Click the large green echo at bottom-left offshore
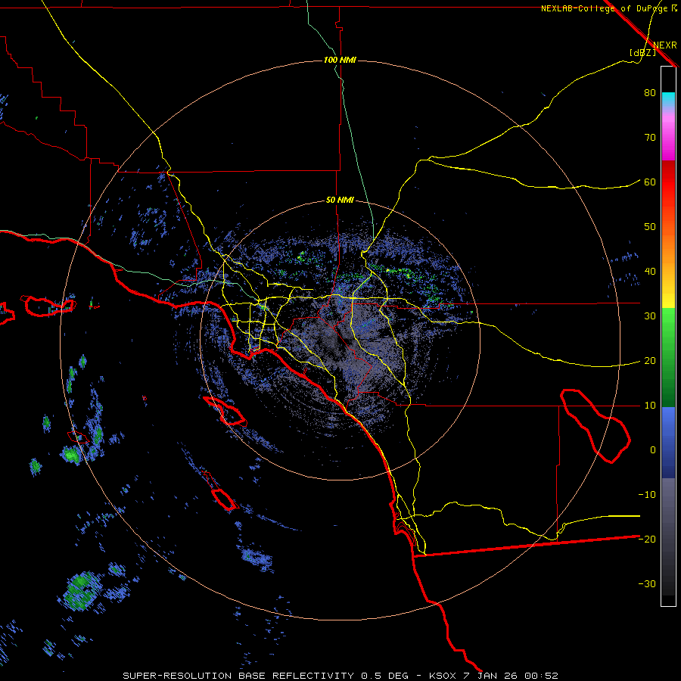The height and width of the screenshot is (681, 681). point(81,592)
